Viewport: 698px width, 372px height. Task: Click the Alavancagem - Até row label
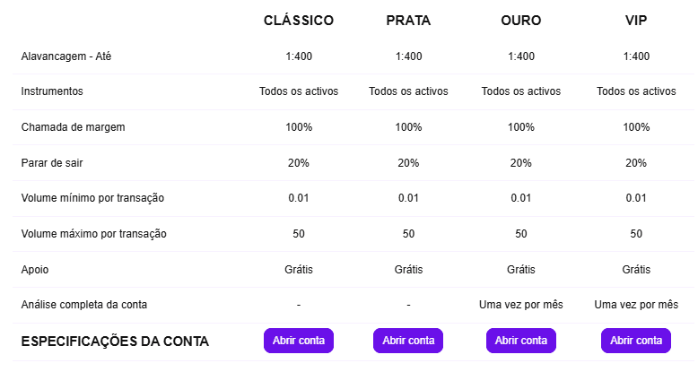(66, 56)
